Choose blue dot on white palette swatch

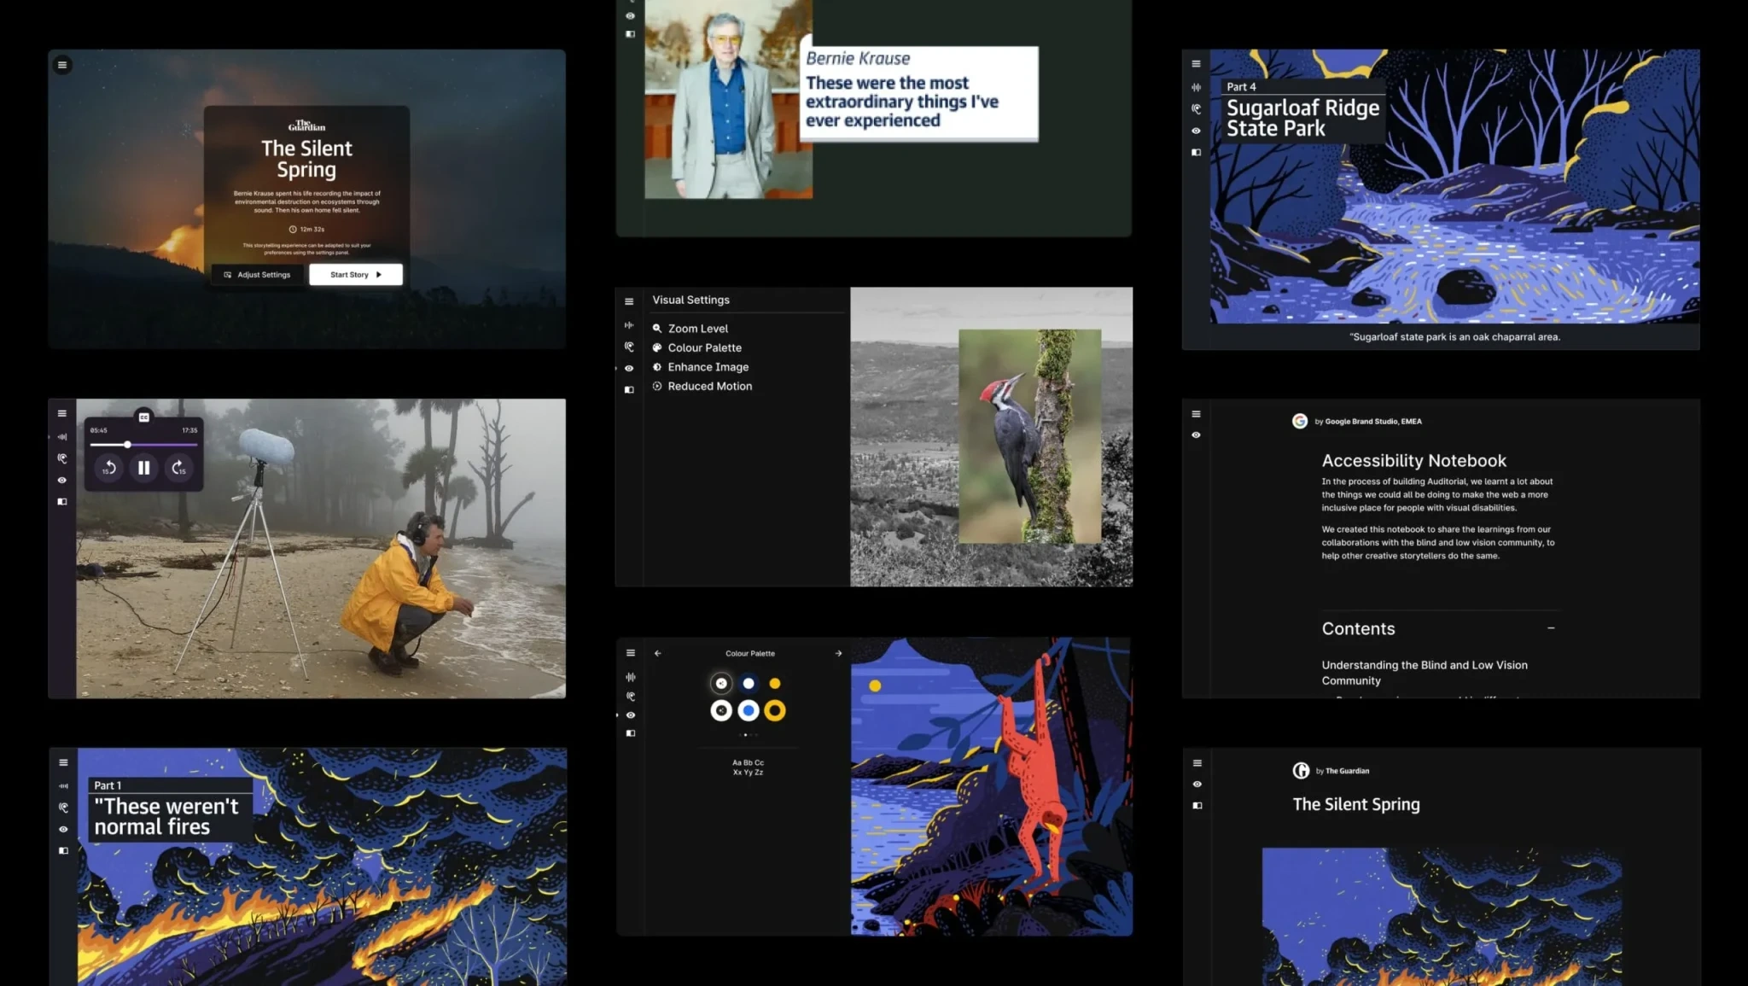click(748, 710)
